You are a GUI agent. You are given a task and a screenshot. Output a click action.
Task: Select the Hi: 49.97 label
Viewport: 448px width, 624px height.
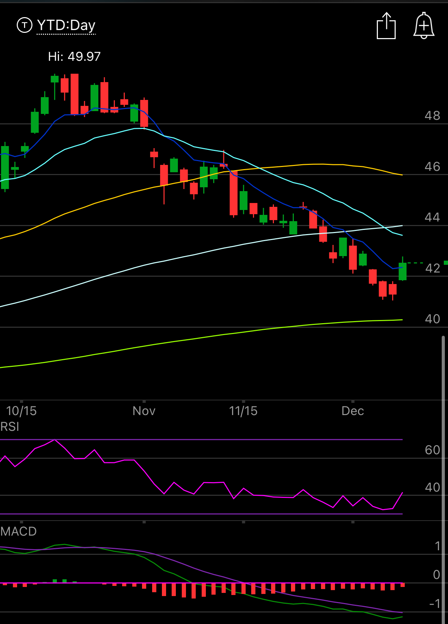point(74,56)
